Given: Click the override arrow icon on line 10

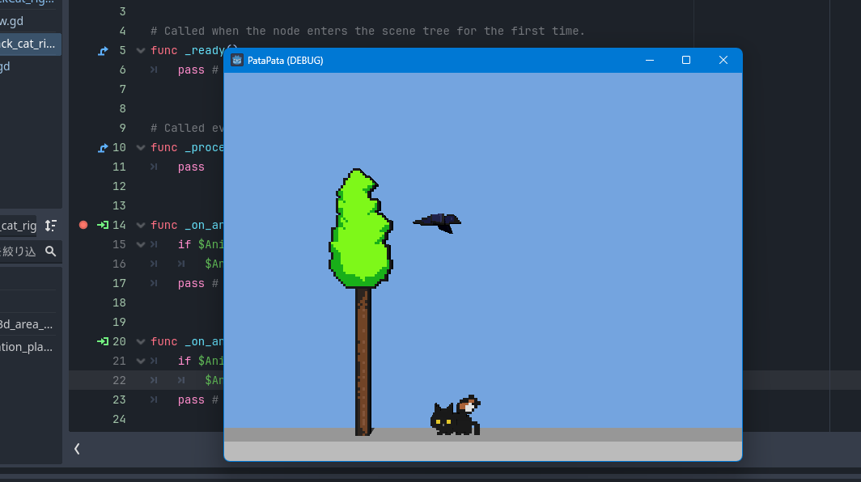Looking at the screenshot, I should pos(103,148).
